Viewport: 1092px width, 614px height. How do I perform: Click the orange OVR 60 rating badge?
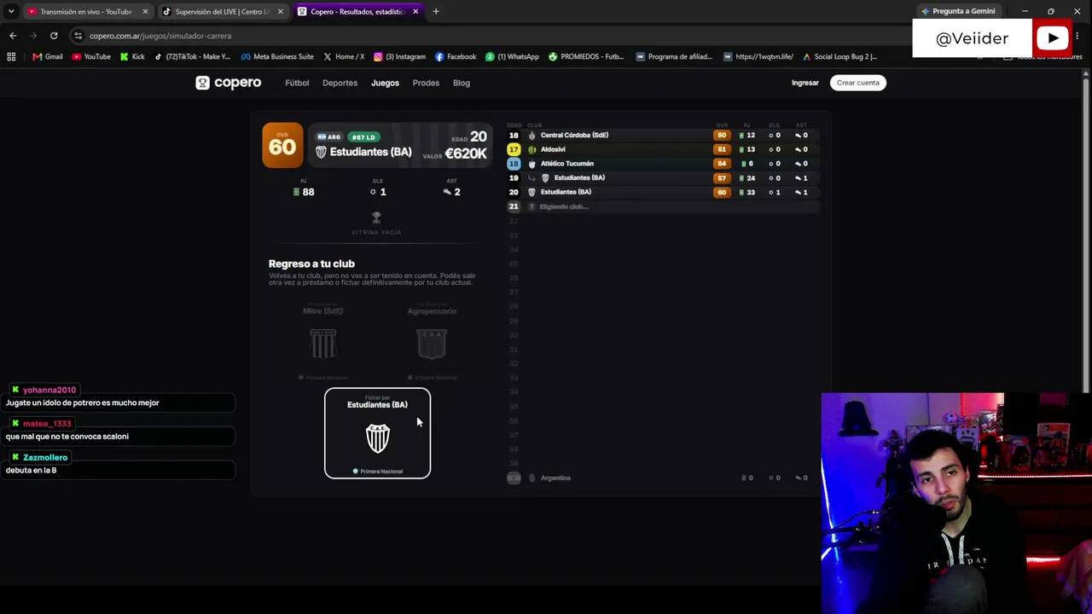(282, 146)
